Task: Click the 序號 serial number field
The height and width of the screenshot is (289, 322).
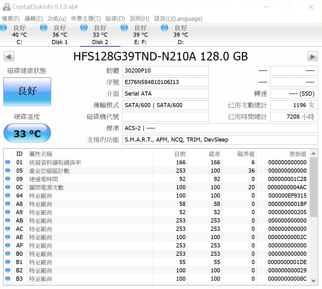Action: [165, 82]
